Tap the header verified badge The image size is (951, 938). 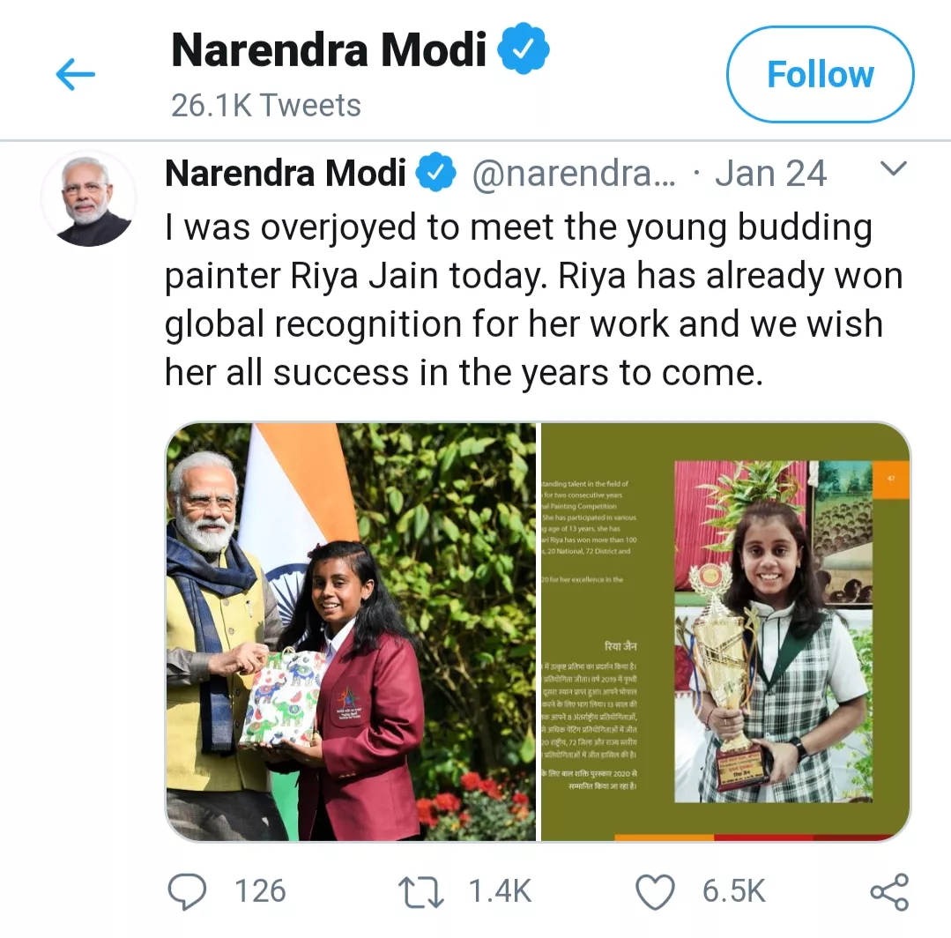[x=524, y=50]
